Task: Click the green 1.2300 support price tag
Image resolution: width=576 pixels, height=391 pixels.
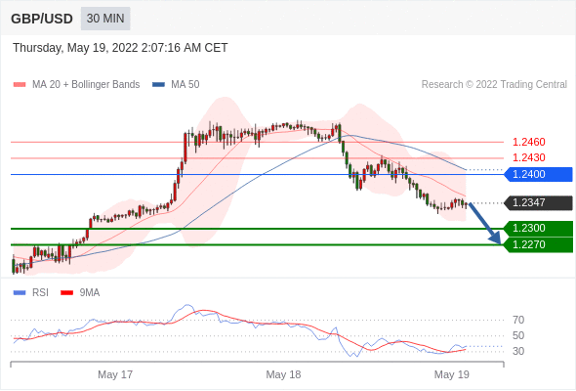Action: coord(538,229)
